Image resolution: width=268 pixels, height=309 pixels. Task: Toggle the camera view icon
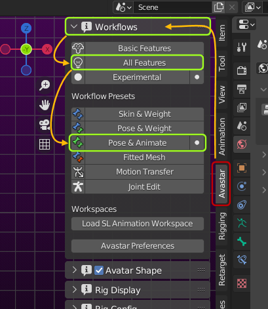coord(45,125)
